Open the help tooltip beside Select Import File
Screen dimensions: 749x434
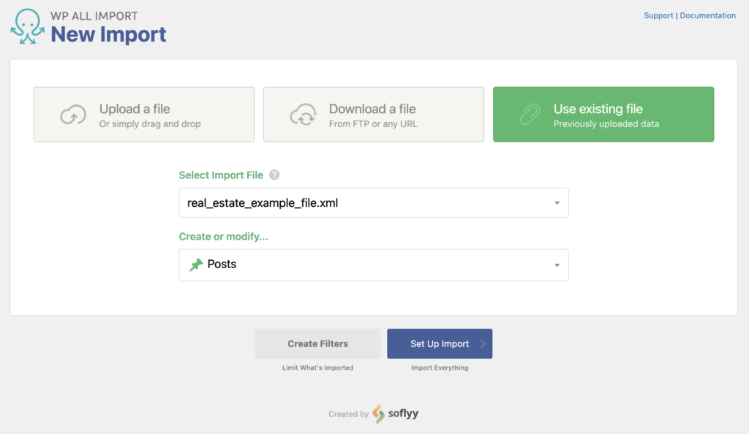[274, 175]
